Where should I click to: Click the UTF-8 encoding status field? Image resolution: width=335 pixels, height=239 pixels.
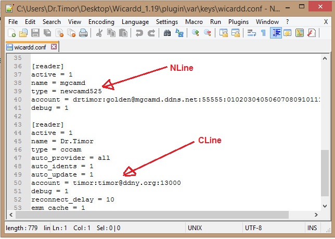tap(274, 228)
